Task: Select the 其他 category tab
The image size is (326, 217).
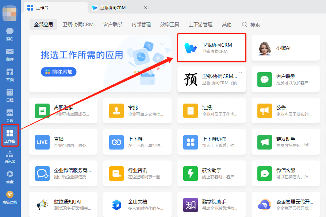Action: point(226,24)
